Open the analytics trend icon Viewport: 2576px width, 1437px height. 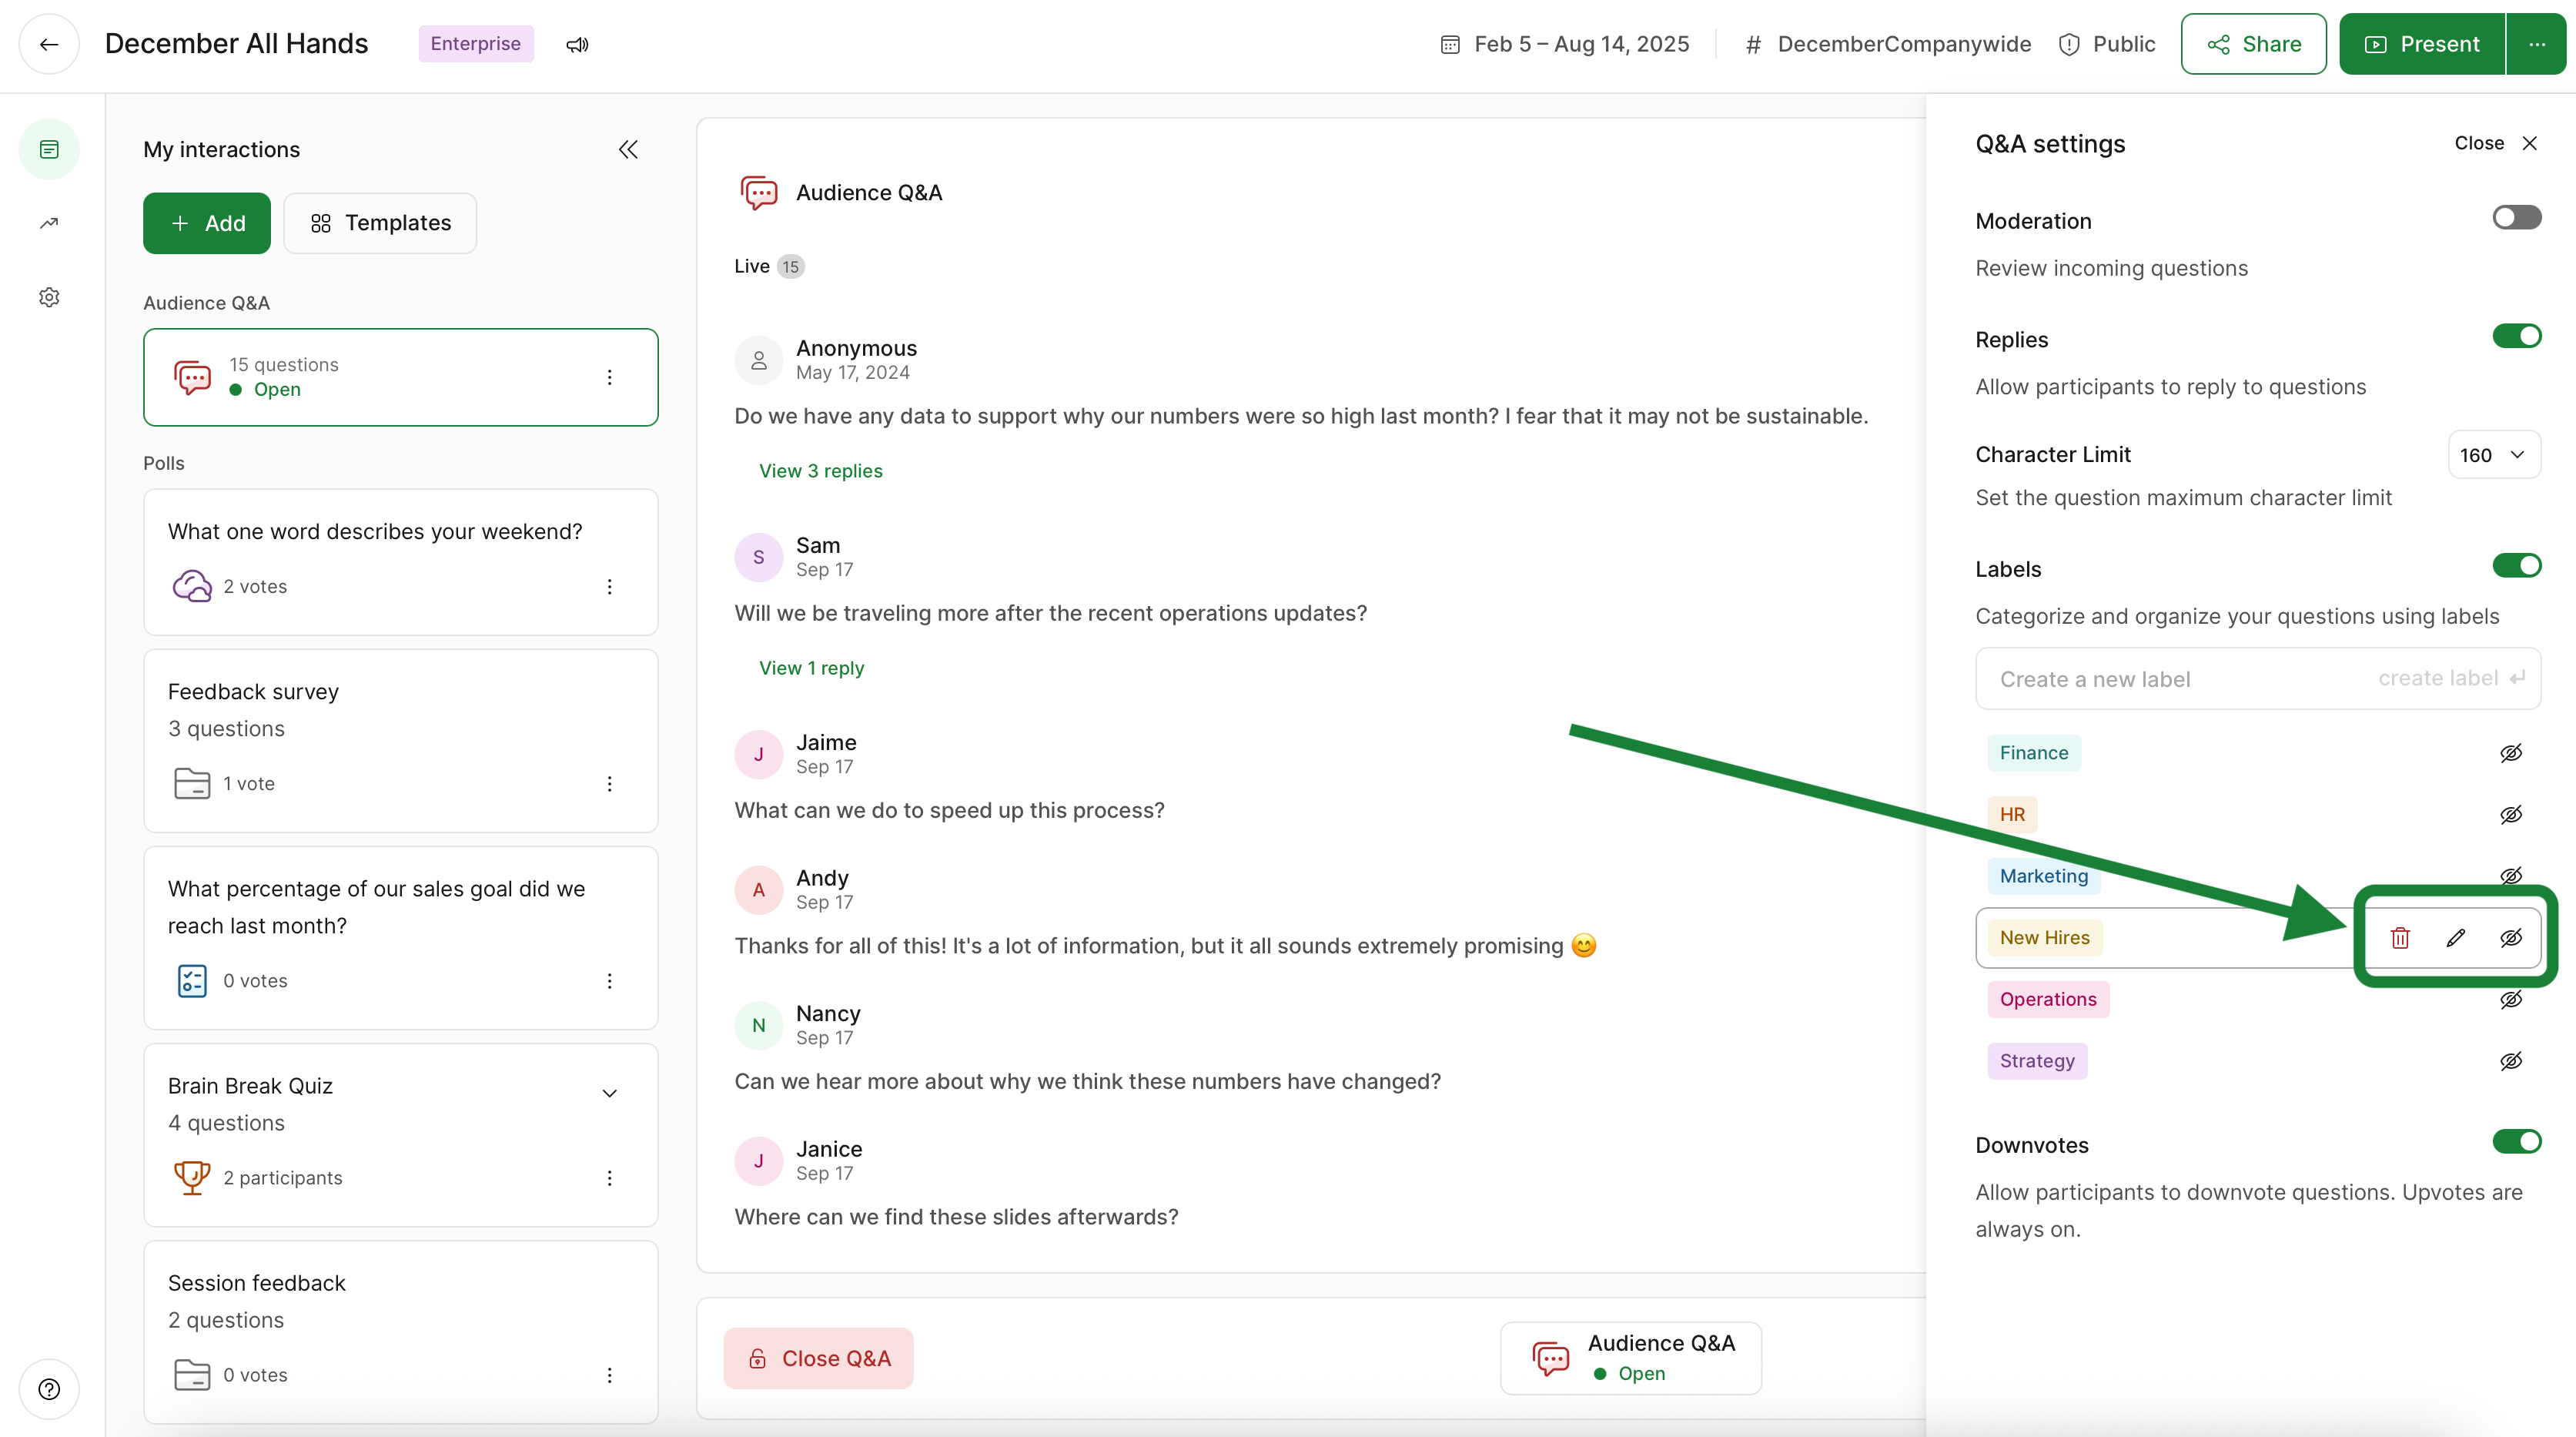click(x=49, y=223)
